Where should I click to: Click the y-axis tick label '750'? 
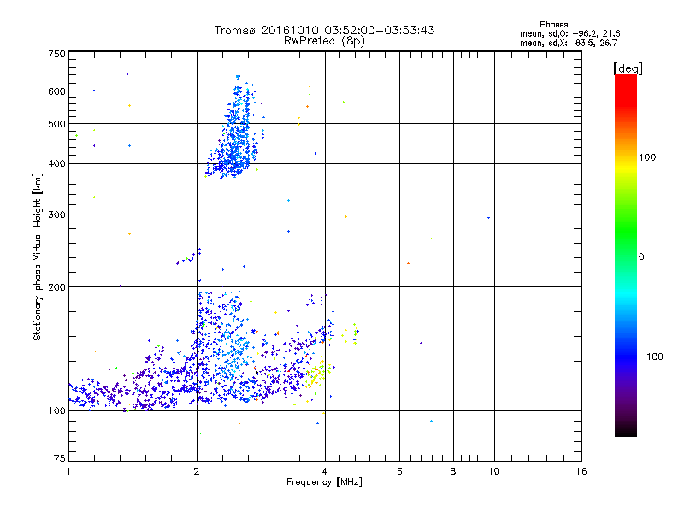(x=56, y=54)
